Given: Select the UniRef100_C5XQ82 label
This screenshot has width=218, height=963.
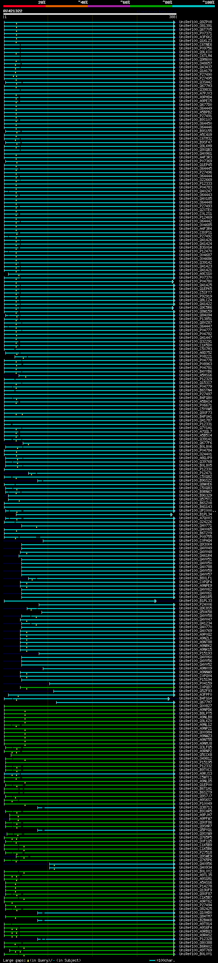Looking at the screenshot, I should pyautogui.click(x=195, y=477).
